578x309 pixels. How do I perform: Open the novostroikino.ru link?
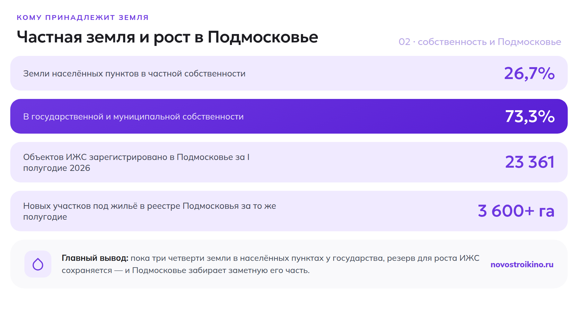click(x=522, y=264)
